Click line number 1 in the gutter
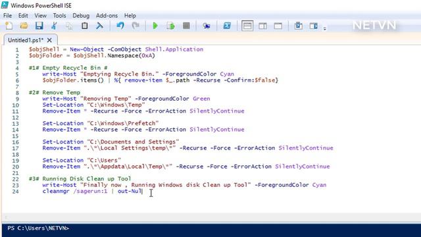Screen dimensions: 421x237 point(17,50)
